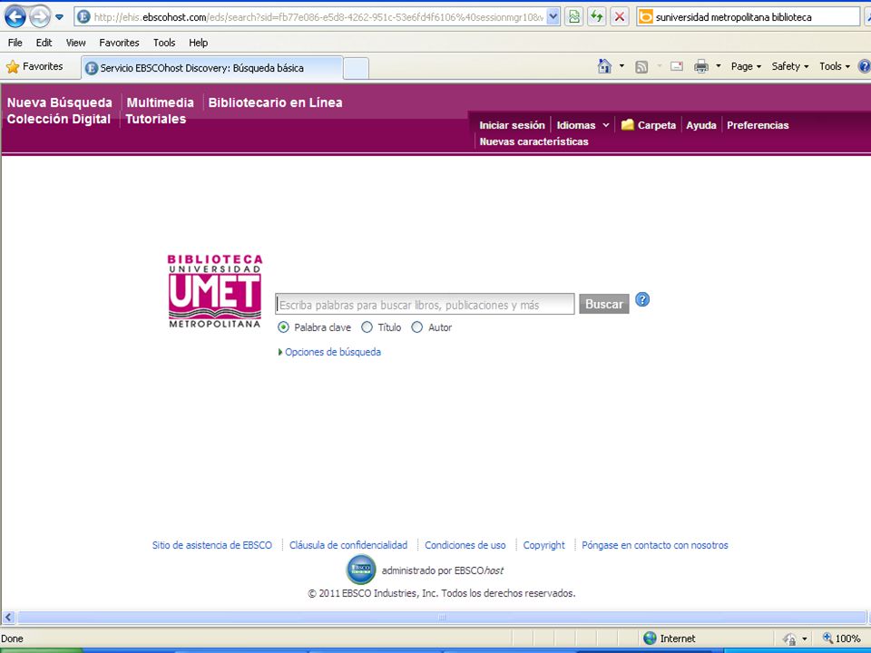Screen dimensions: 871x653
Task: Select the Palabra clave radio button
Action: tap(283, 327)
